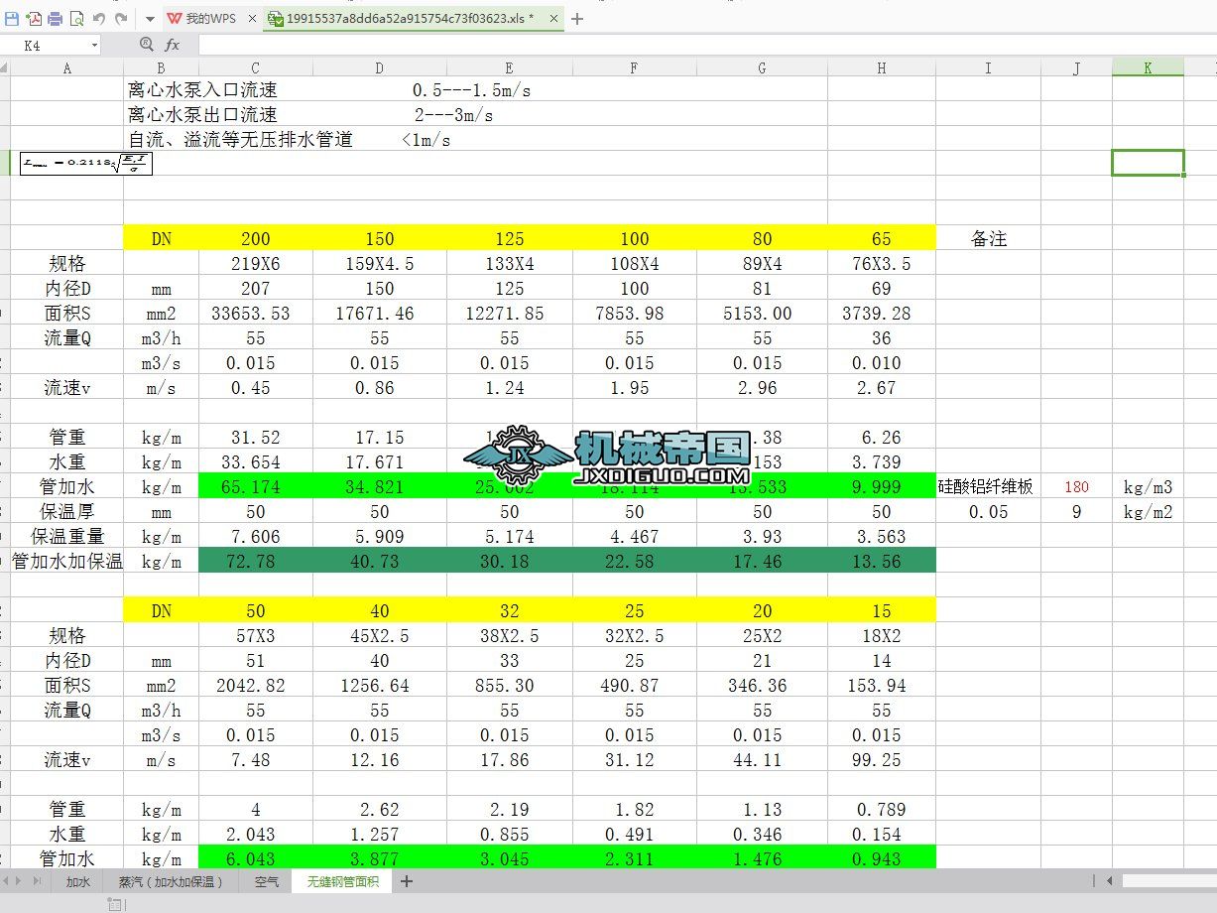Click cell 离心水泵入口流速

(202, 89)
